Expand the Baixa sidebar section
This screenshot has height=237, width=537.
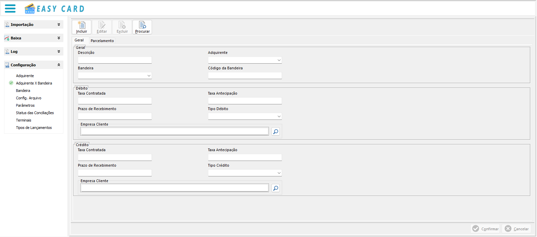tap(59, 38)
